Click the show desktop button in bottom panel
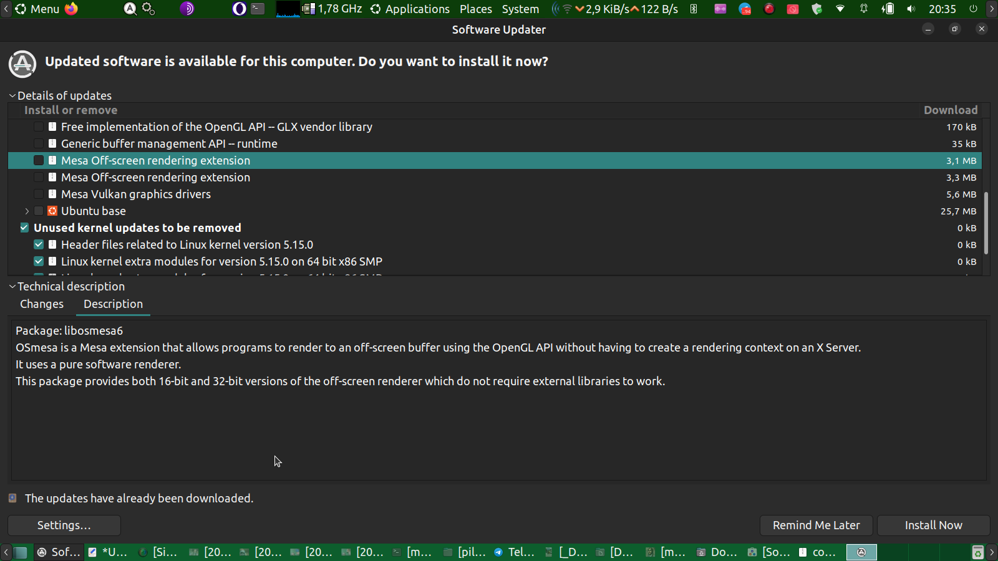The height and width of the screenshot is (561, 998). 21,552
